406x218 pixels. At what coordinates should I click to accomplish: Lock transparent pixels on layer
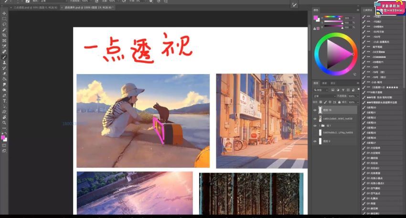pos(321,102)
